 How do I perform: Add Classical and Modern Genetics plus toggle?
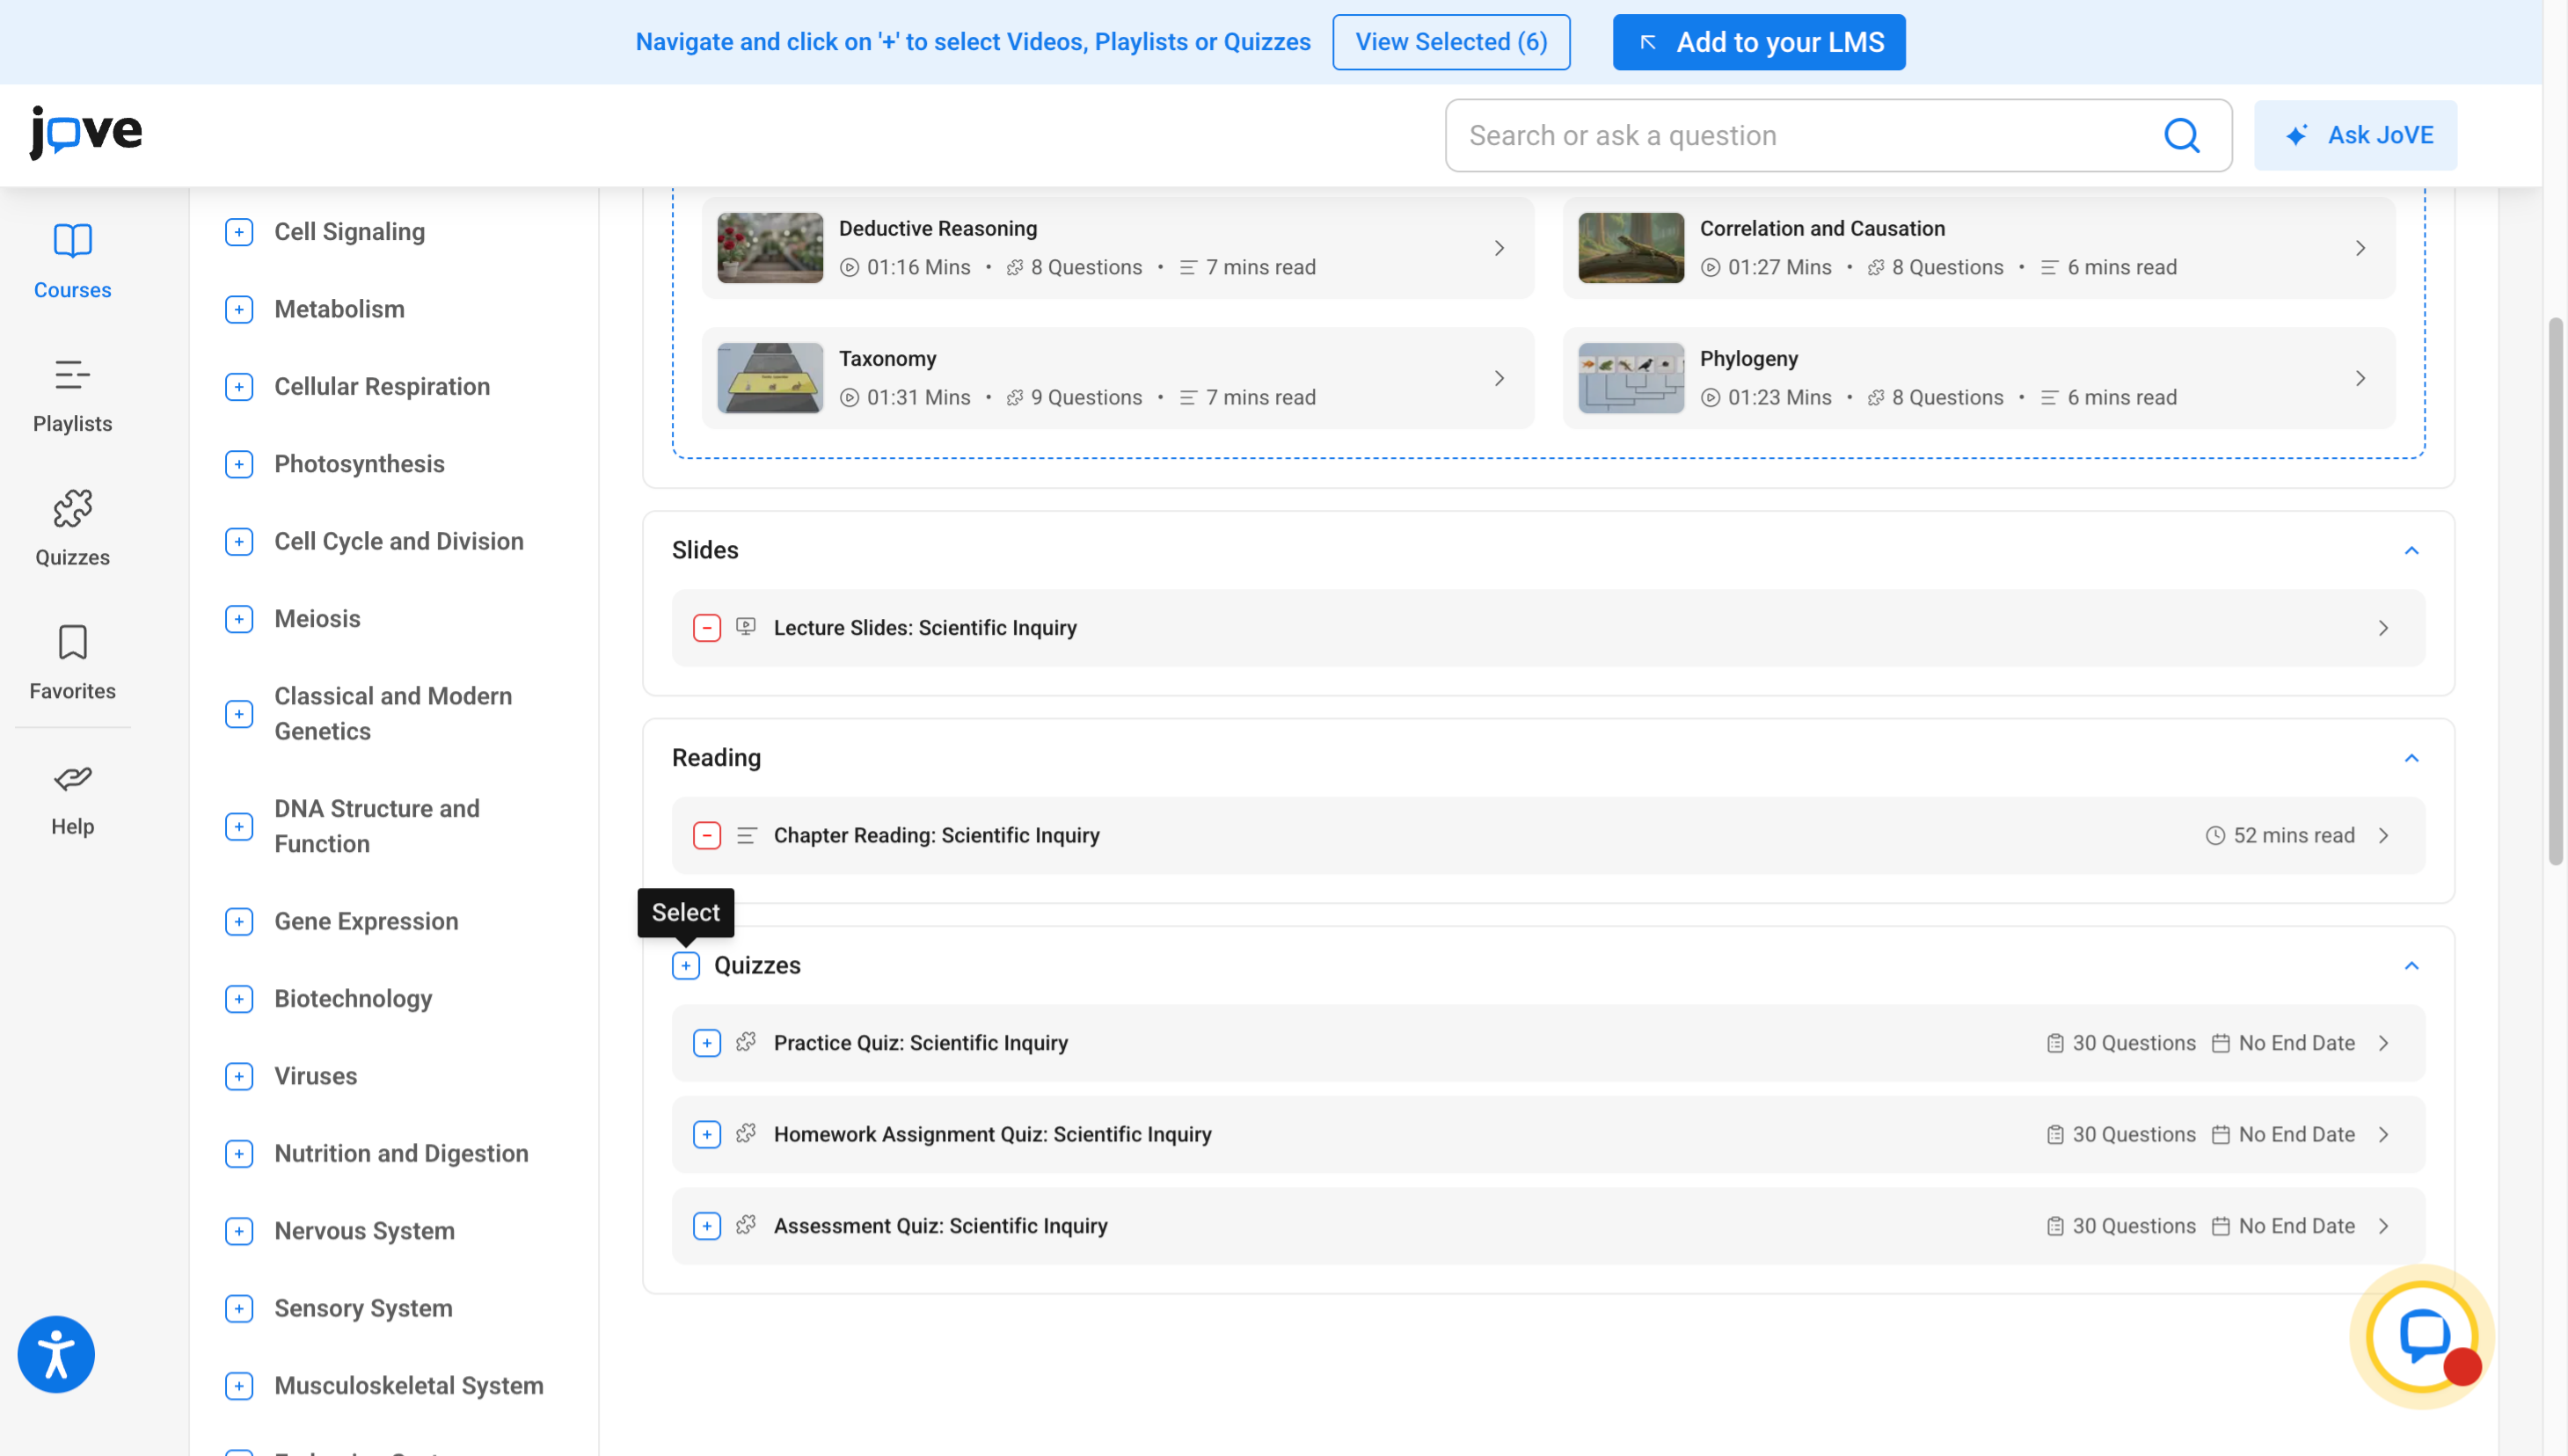pos(239,714)
